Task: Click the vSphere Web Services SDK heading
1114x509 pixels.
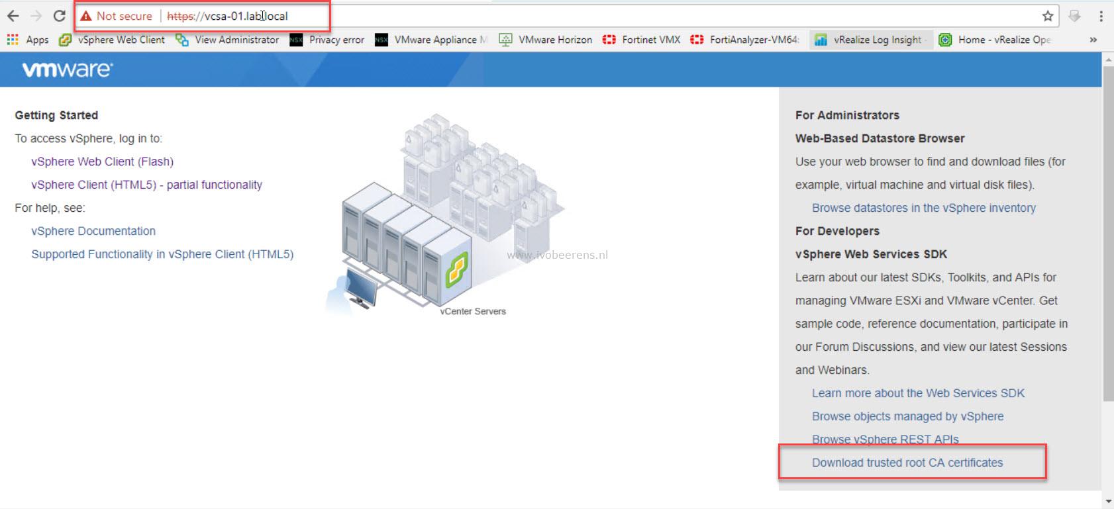Action: [871, 254]
